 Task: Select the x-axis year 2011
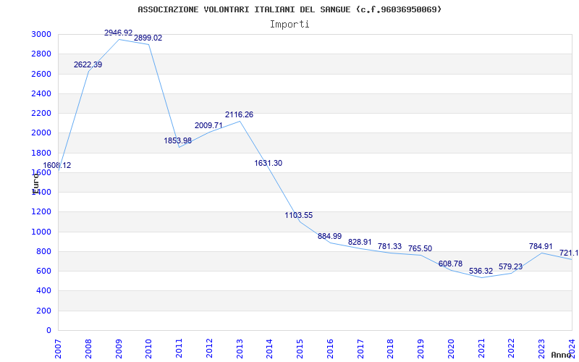tap(179, 348)
